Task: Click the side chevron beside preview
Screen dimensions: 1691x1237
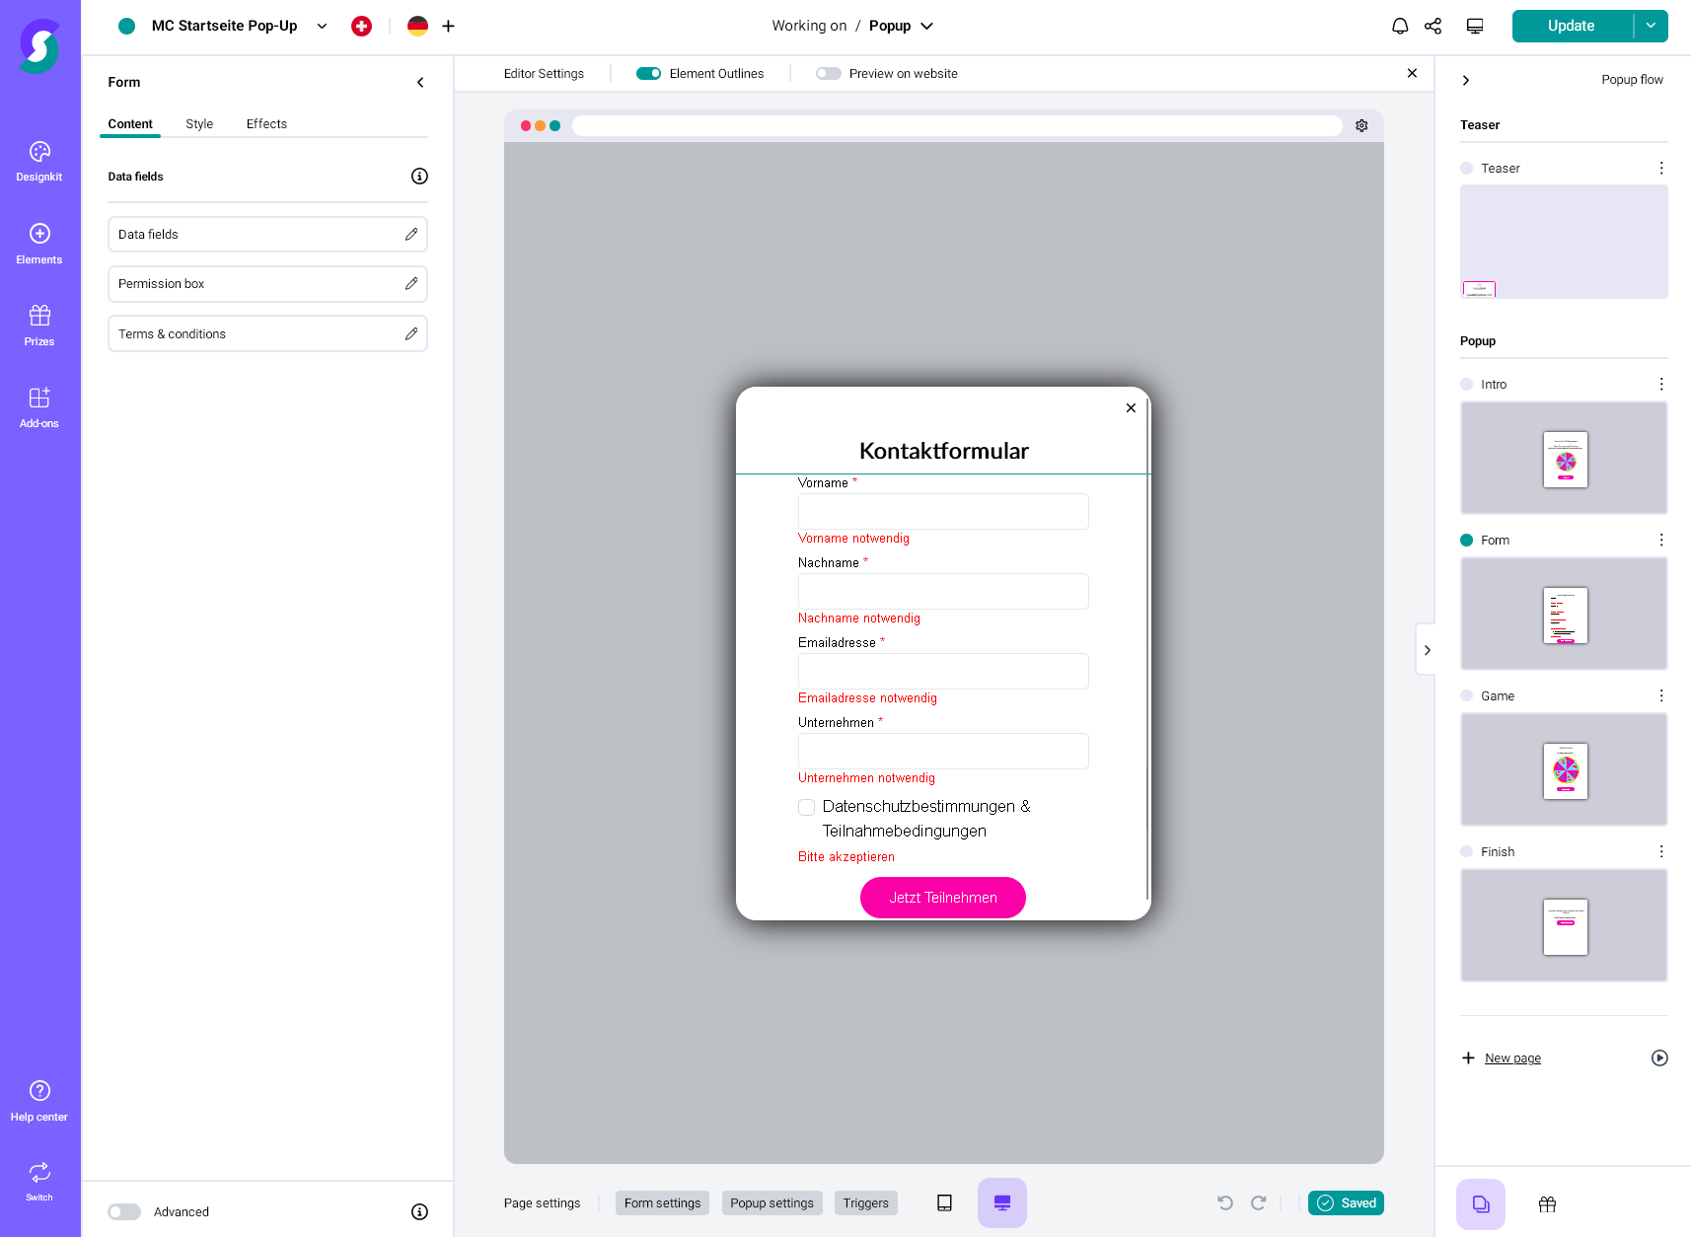Action: [x=1427, y=650]
